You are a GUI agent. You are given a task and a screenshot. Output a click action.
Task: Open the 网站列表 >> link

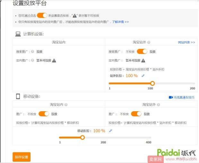186,42
